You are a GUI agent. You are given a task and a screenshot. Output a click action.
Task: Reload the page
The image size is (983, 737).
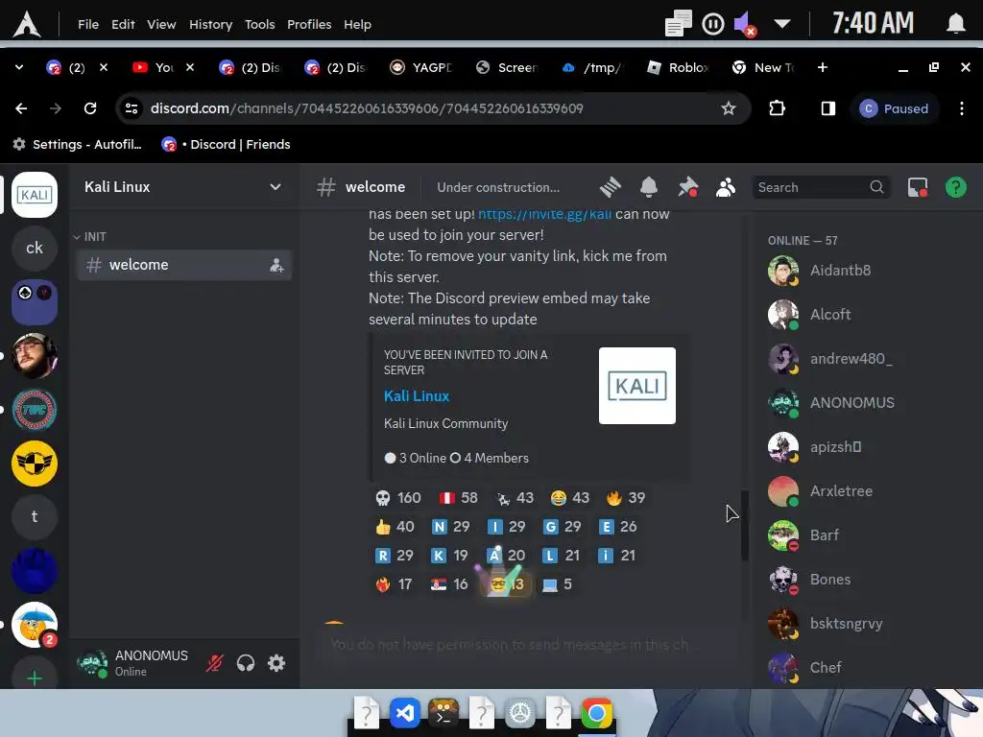pos(90,108)
